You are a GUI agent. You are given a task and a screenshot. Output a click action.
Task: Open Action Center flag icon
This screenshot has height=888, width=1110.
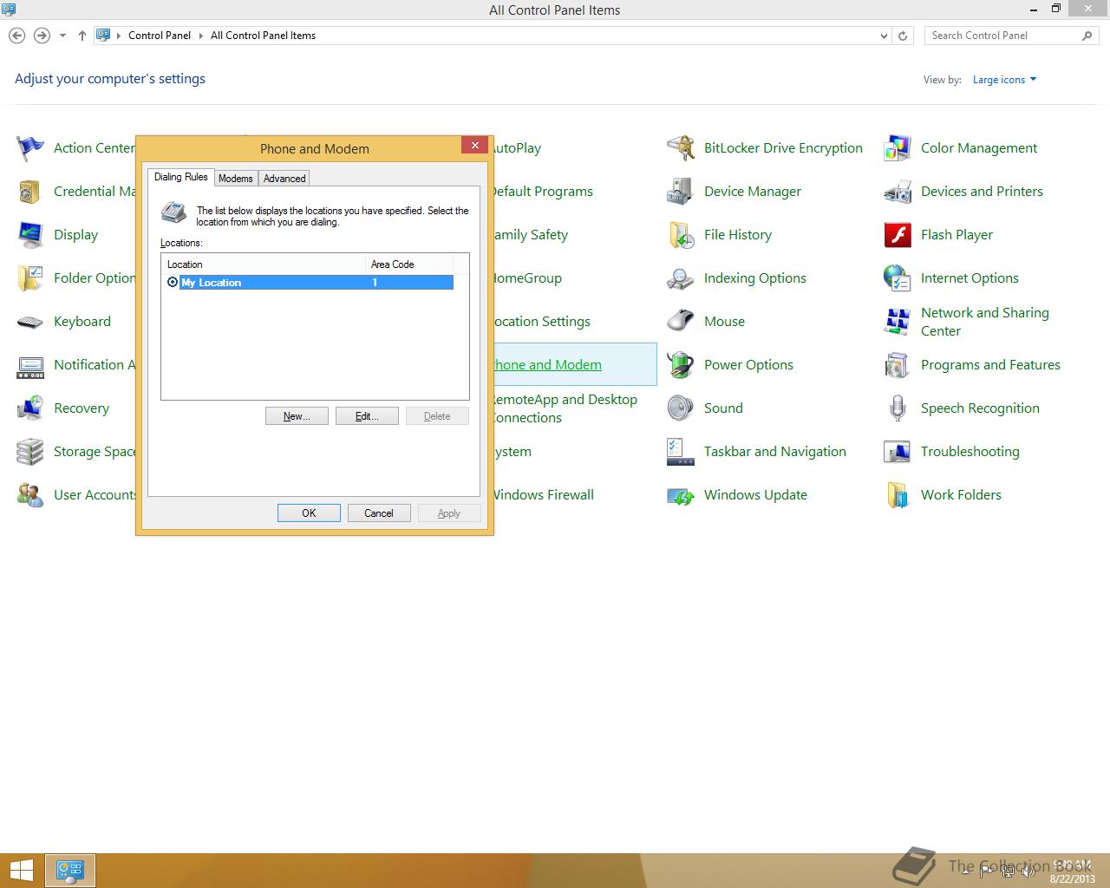(x=30, y=148)
